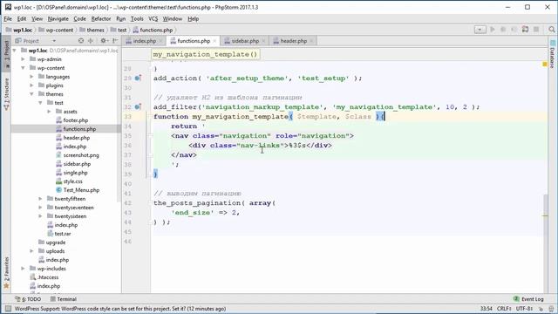Screen dimensions: 558x314
Task: Open the Help menu
Action: (x=194, y=19)
